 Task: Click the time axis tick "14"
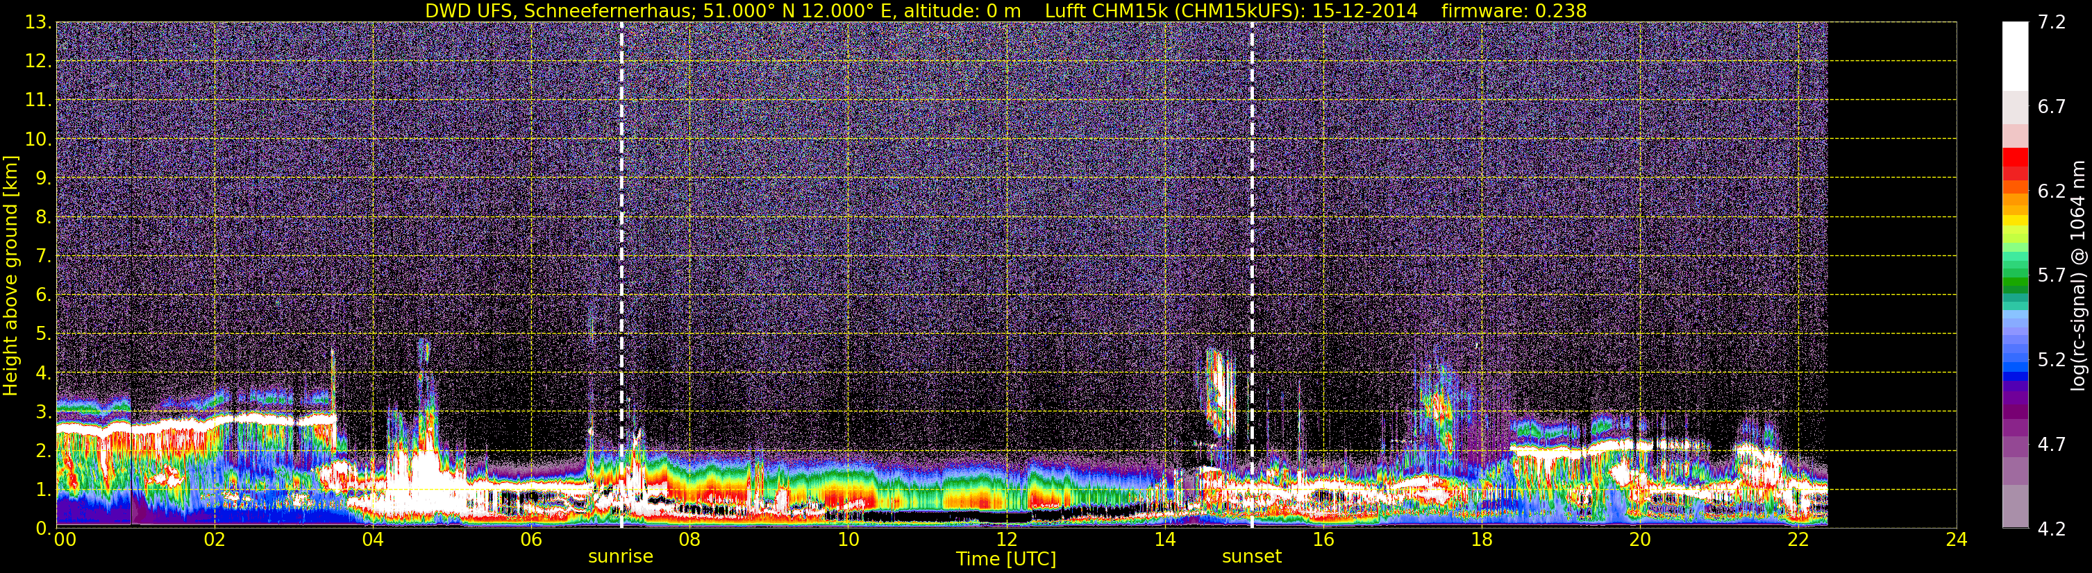click(1164, 540)
